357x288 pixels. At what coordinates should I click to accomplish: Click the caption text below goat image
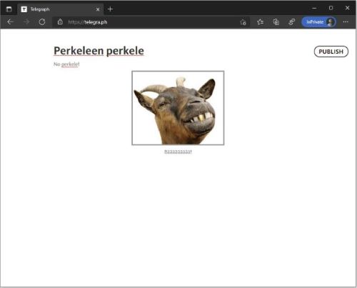[x=178, y=152]
